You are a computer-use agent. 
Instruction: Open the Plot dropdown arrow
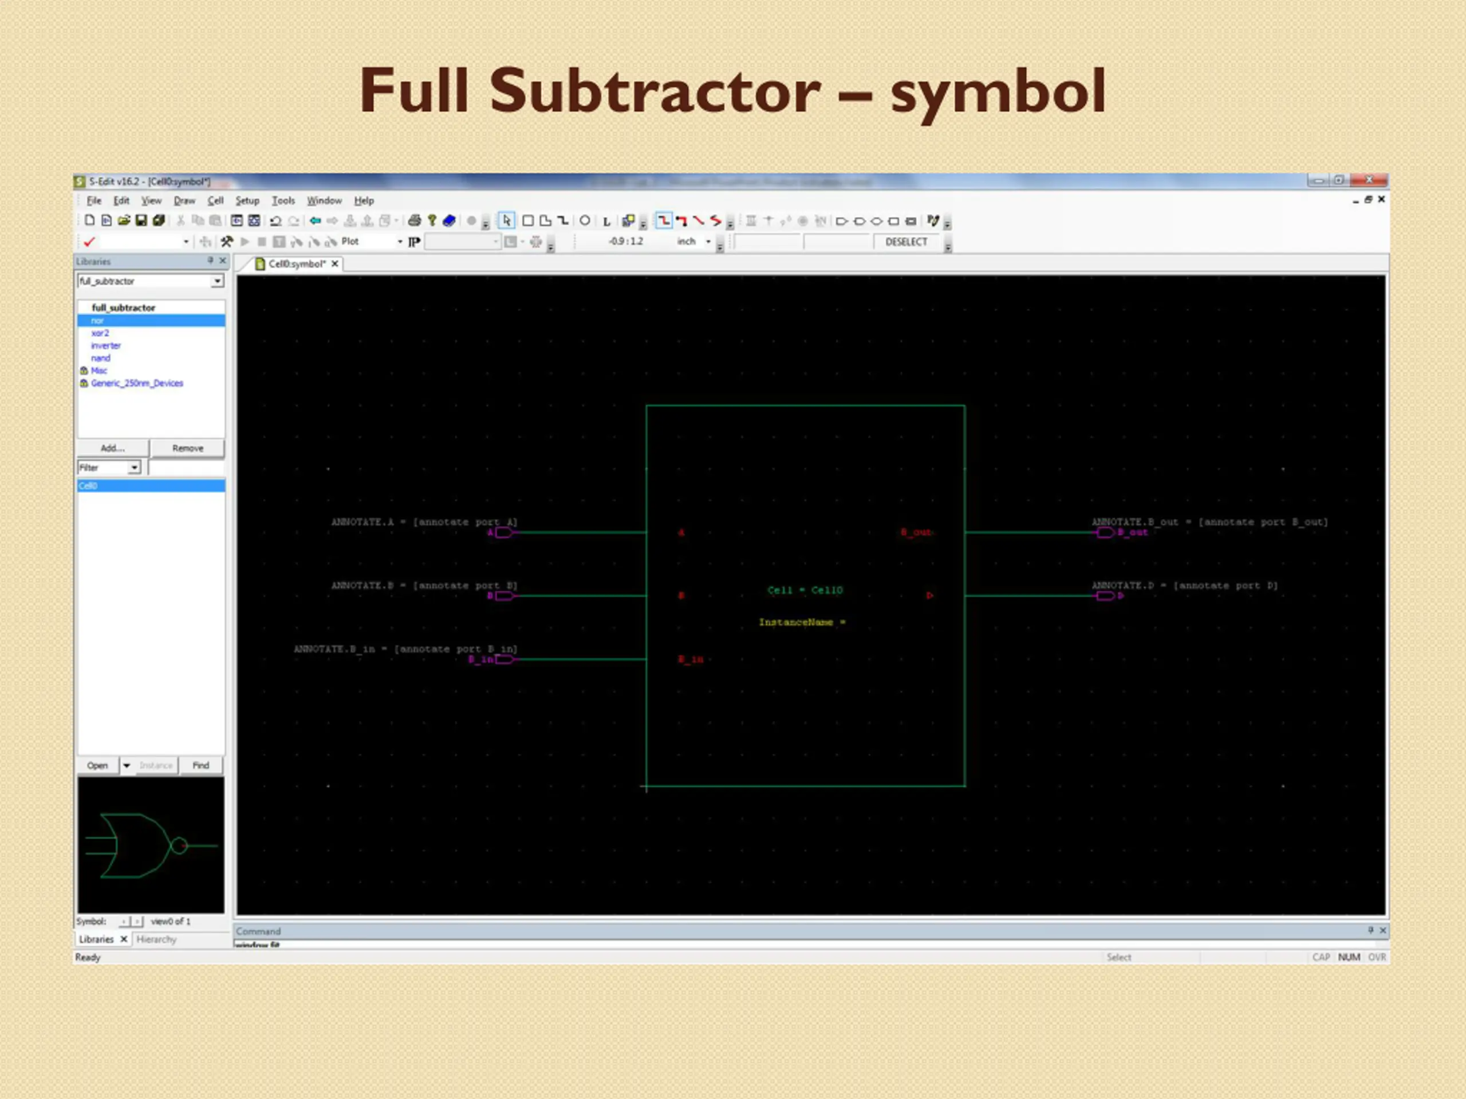coord(400,242)
